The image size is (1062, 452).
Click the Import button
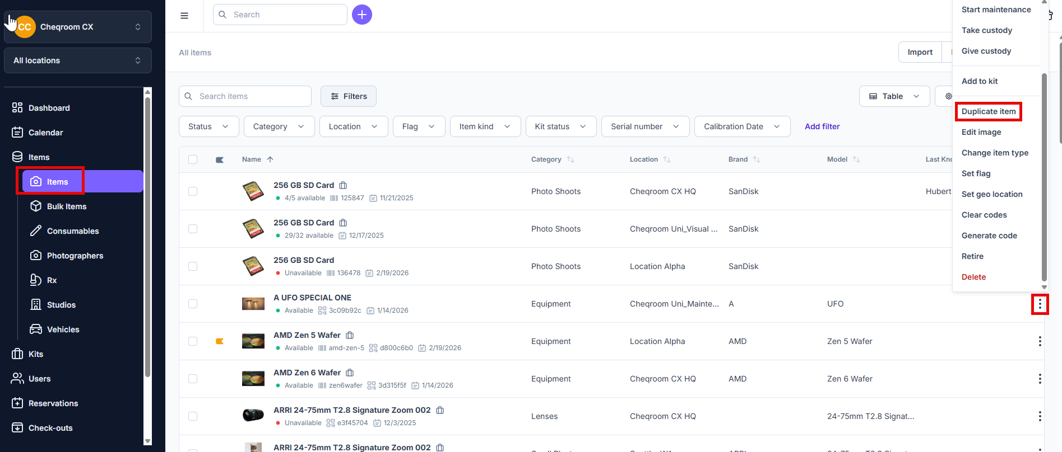click(x=920, y=52)
